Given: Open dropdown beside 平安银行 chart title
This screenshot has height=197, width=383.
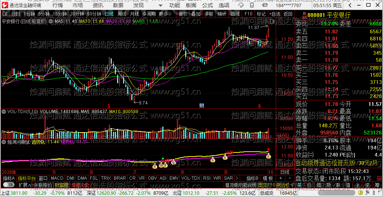Looking at the screenshot, I should [51, 22].
